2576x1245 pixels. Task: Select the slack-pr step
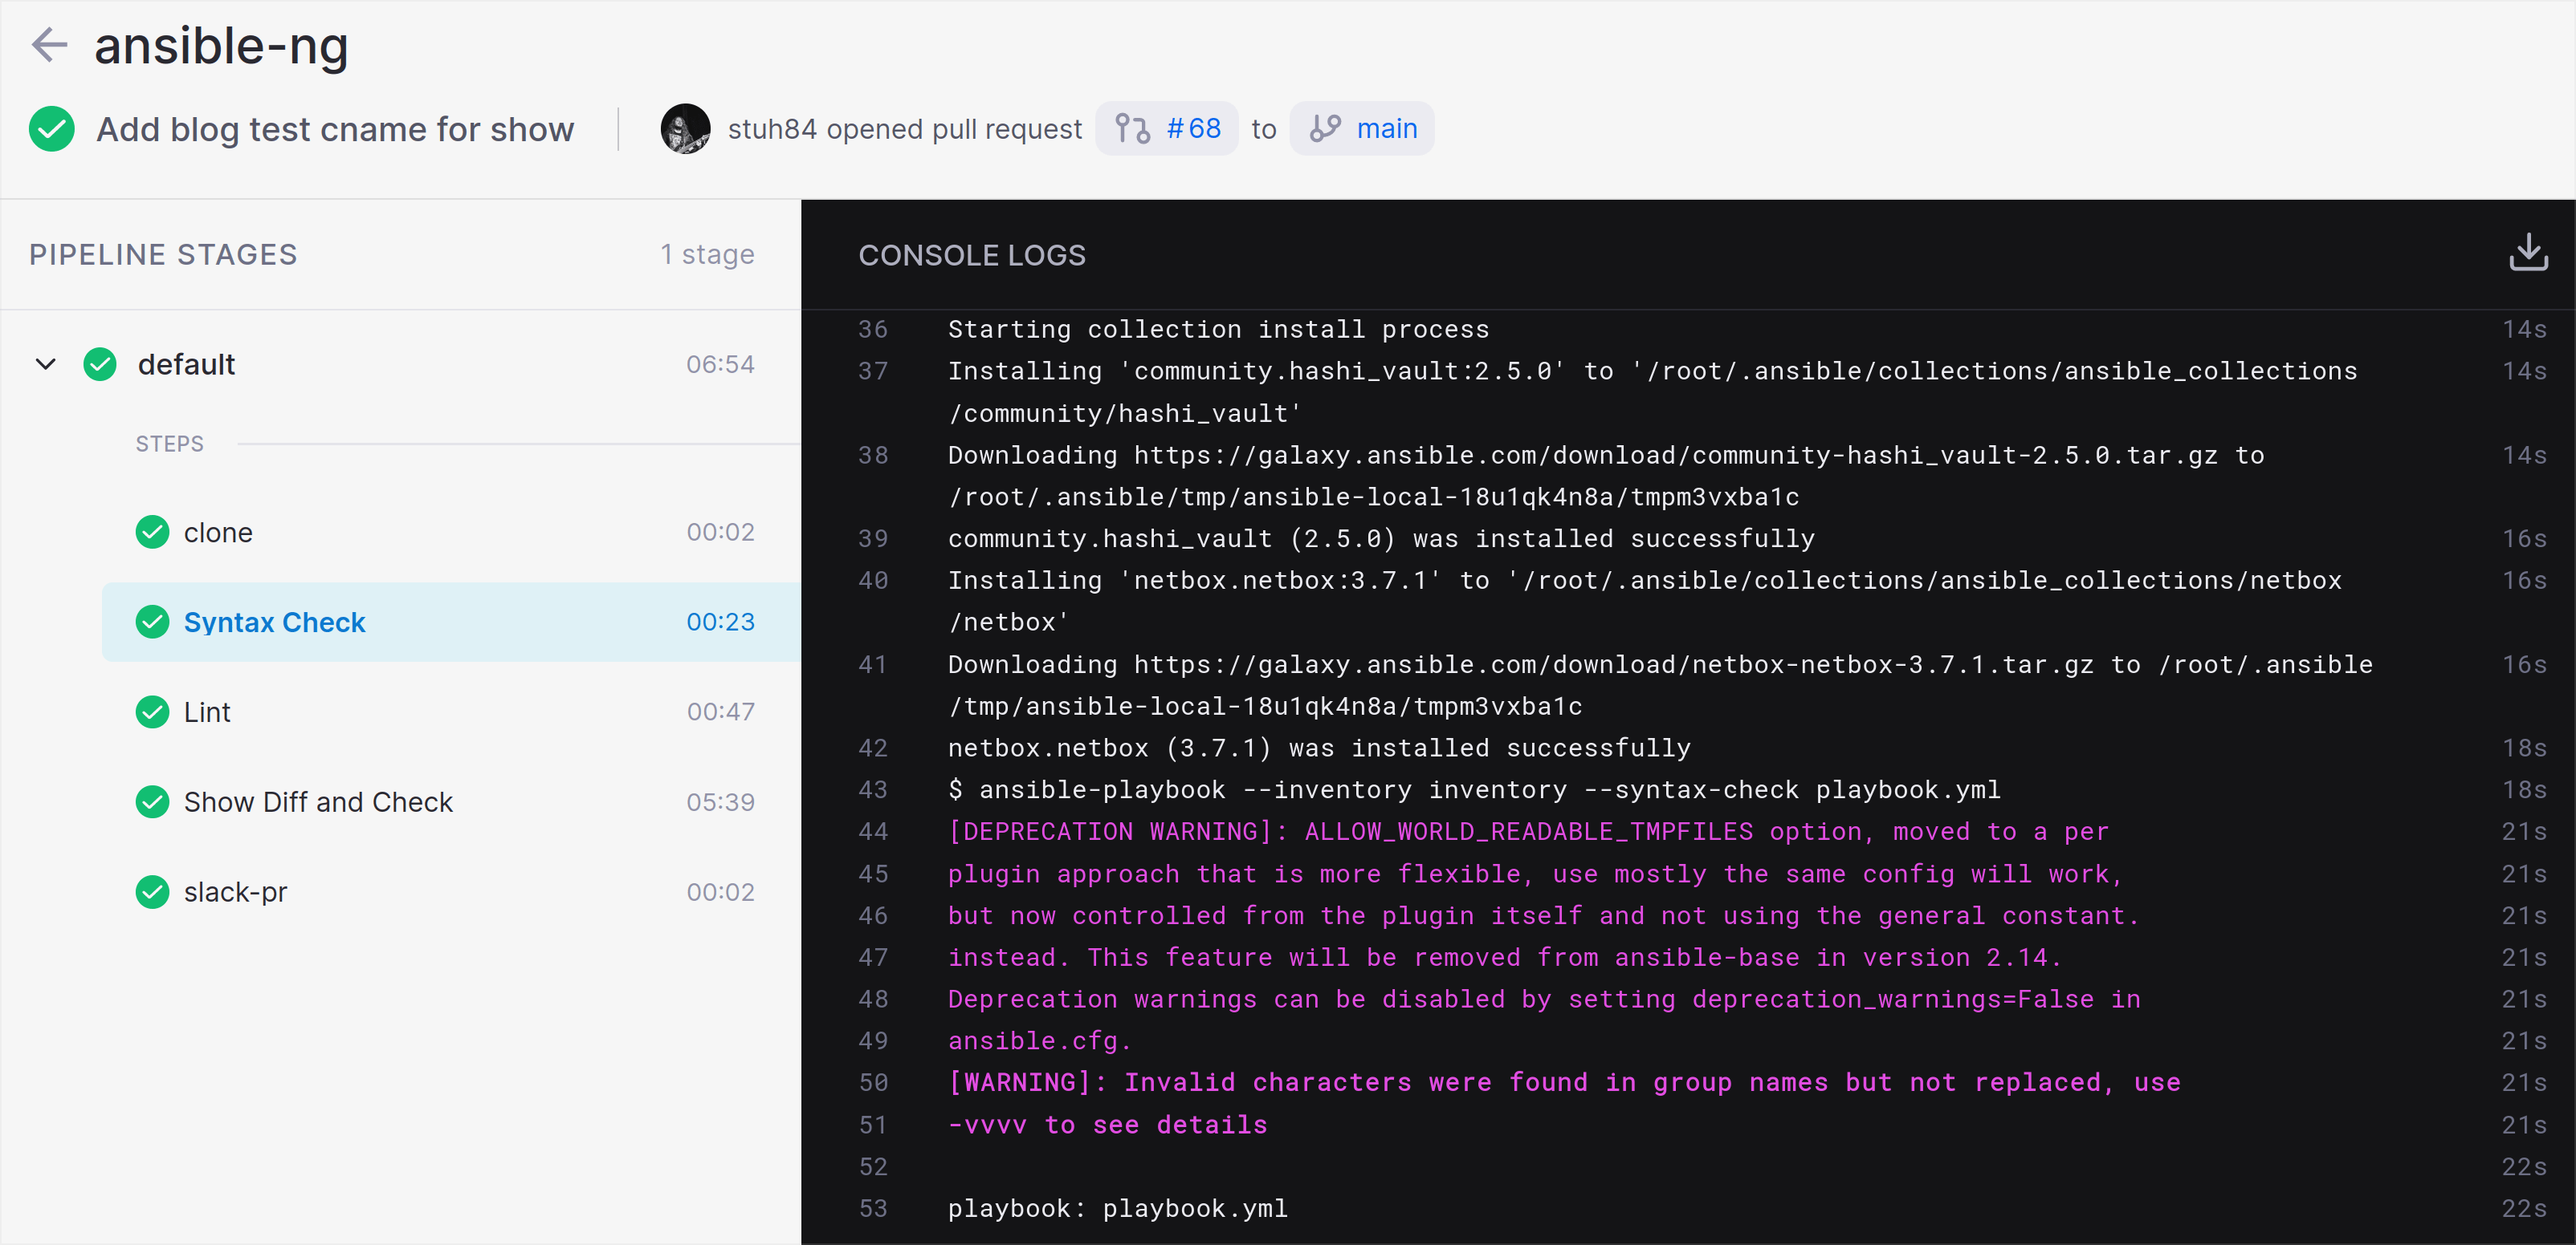pyautogui.click(x=235, y=891)
